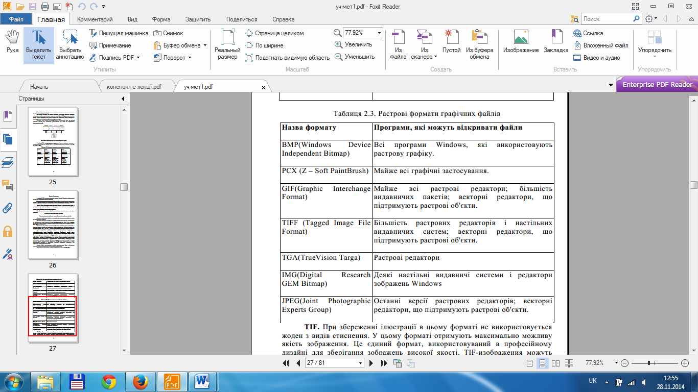Jump to first page in status bar
Image resolution: width=698 pixels, height=392 pixels.
click(x=286, y=363)
